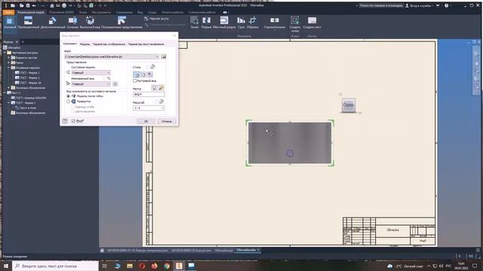Open the Управление ribbon tab
The image size is (483, 271).
pos(124,12)
